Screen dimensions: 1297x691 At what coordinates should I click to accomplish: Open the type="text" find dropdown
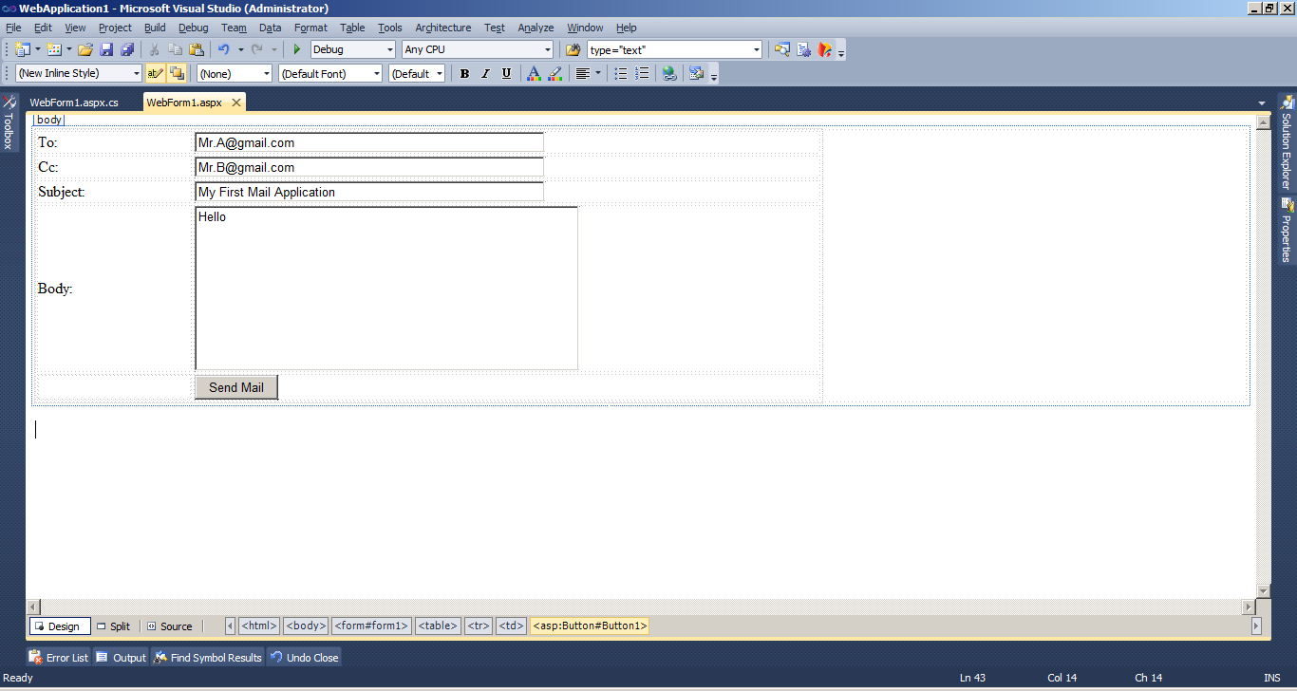[x=674, y=49]
